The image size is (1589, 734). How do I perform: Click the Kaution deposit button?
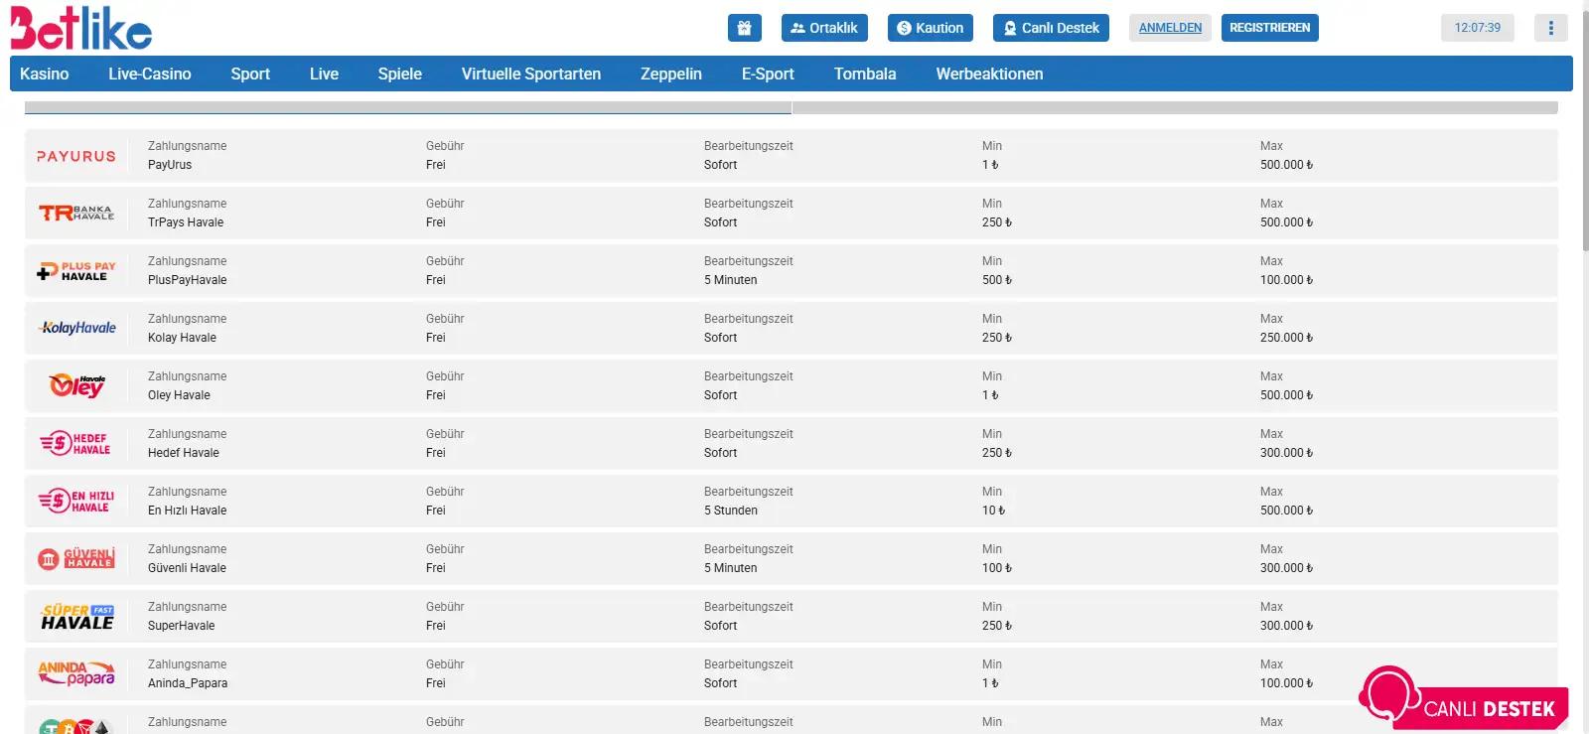coord(931,28)
